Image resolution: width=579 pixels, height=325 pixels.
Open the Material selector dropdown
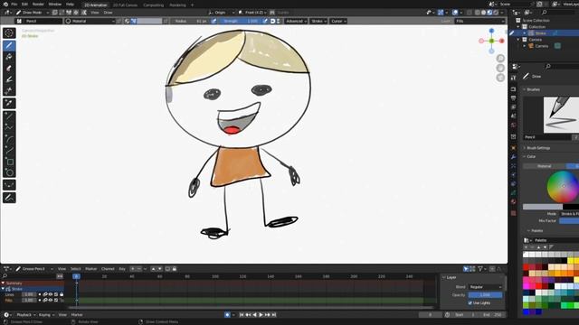(90, 21)
